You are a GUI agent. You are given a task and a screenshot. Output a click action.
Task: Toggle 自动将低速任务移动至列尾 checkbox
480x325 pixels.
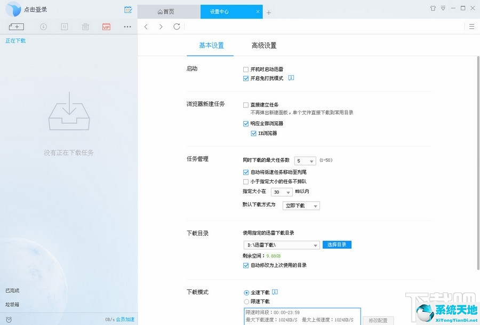pos(246,172)
